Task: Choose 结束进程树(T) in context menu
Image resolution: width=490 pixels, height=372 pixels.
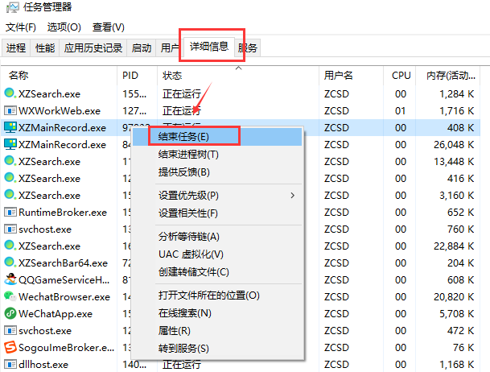Action: (x=217, y=155)
